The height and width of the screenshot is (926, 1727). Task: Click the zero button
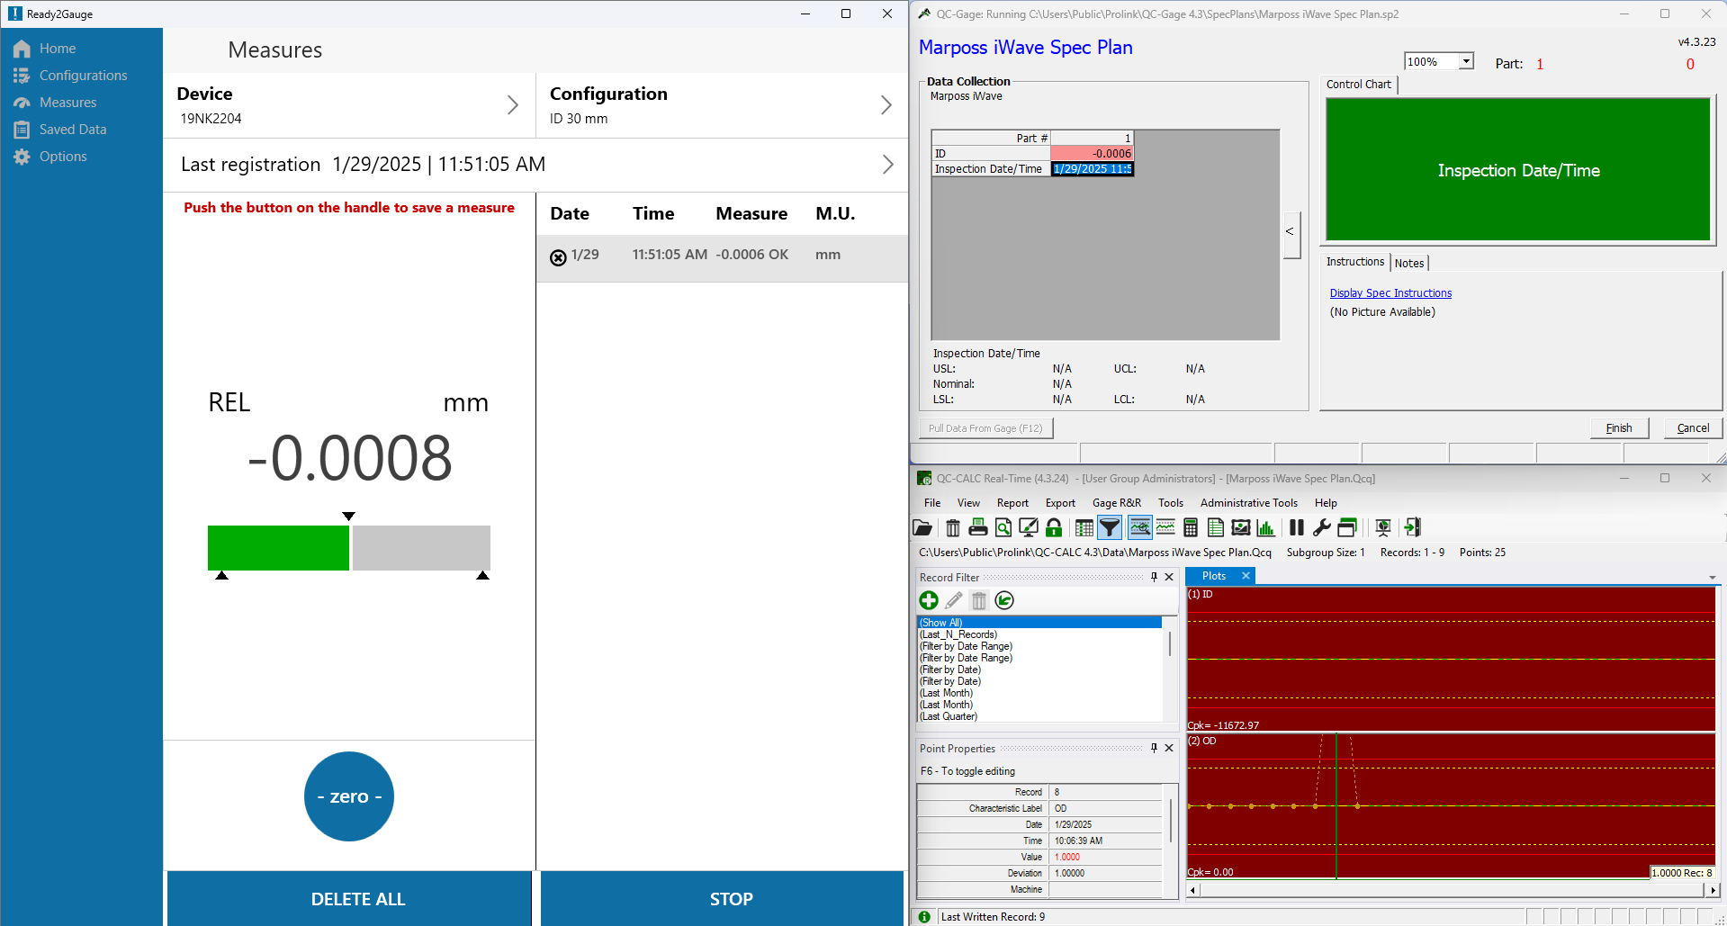[349, 796]
